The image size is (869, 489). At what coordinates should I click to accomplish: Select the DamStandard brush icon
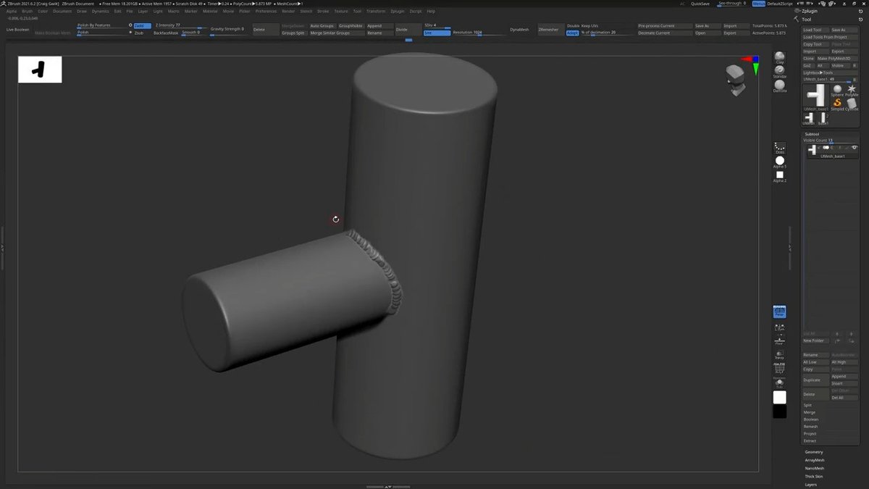[779, 85]
